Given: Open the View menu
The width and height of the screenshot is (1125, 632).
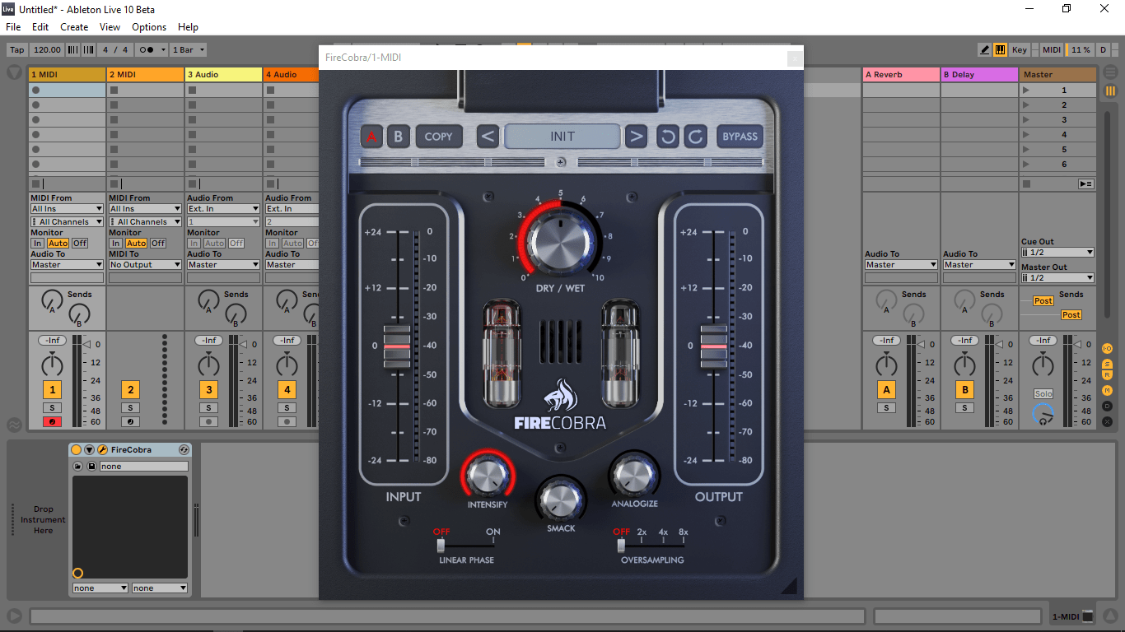Looking at the screenshot, I should 110,27.
